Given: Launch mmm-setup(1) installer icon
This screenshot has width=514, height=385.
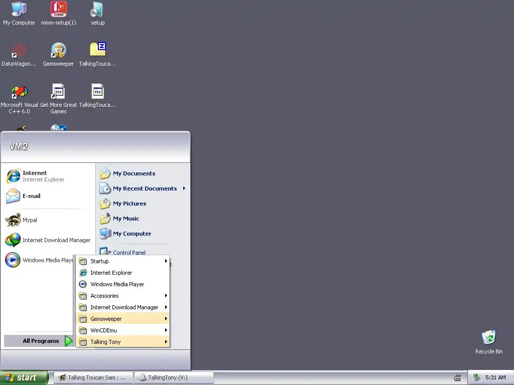Looking at the screenshot, I should (58, 13).
